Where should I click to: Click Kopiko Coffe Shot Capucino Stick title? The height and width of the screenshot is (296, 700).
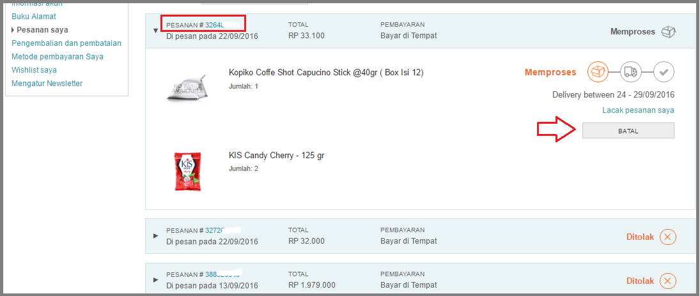(x=326, y=72)
